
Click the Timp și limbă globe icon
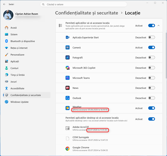tap(6, 75)
